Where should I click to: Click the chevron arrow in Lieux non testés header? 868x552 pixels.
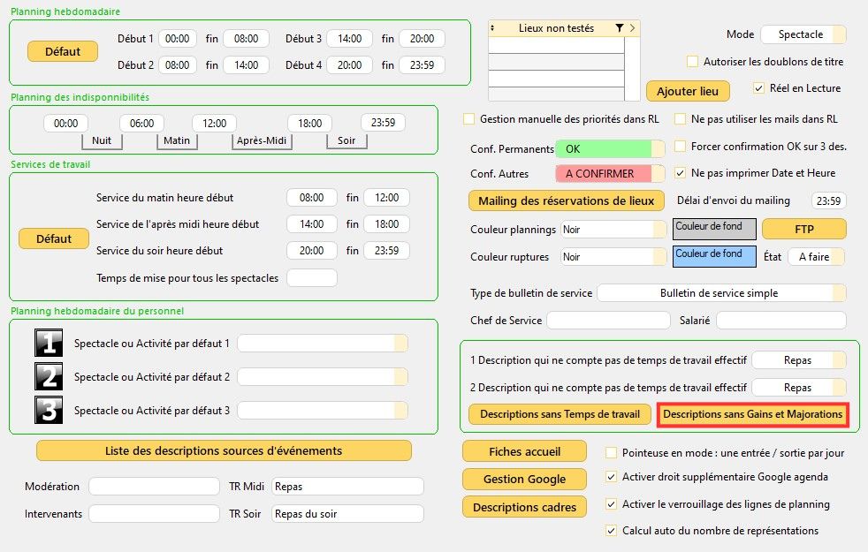point(632,28)
